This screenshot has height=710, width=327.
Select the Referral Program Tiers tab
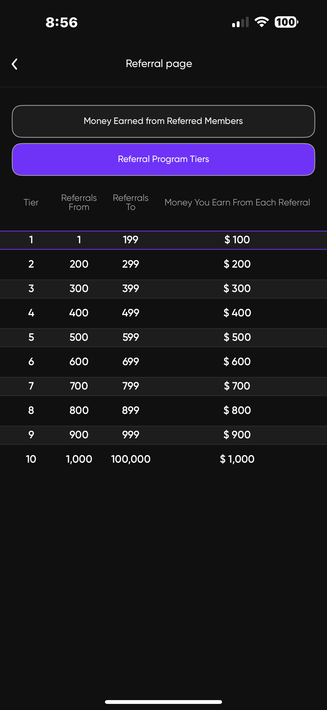(x=163, y=159)
